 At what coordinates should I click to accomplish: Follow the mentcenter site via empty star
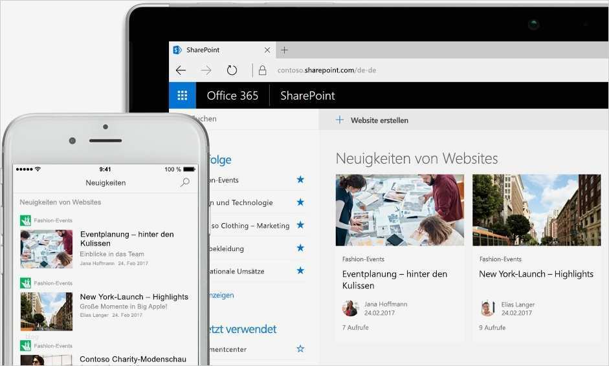(300, 349)
